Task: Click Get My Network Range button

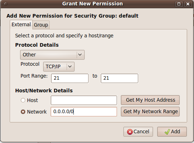Action: tap(150, 111)
